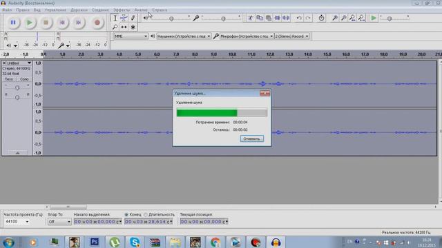Open Skype from the taskbar

click(x=135, y=242)
